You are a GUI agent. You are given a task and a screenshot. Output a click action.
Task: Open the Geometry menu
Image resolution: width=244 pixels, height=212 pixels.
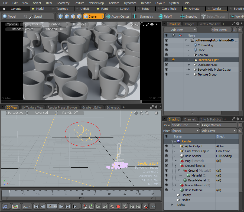point(63,3)
